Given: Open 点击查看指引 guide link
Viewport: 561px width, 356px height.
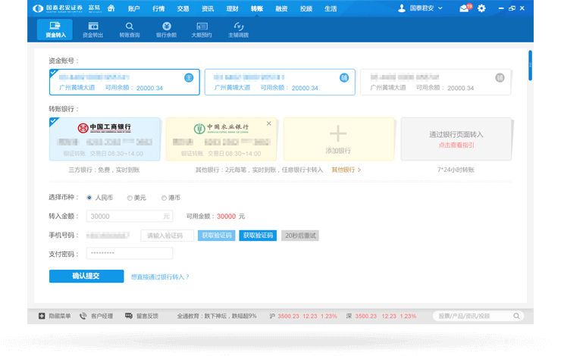Looking at the screenshot, I should [456, 145].
